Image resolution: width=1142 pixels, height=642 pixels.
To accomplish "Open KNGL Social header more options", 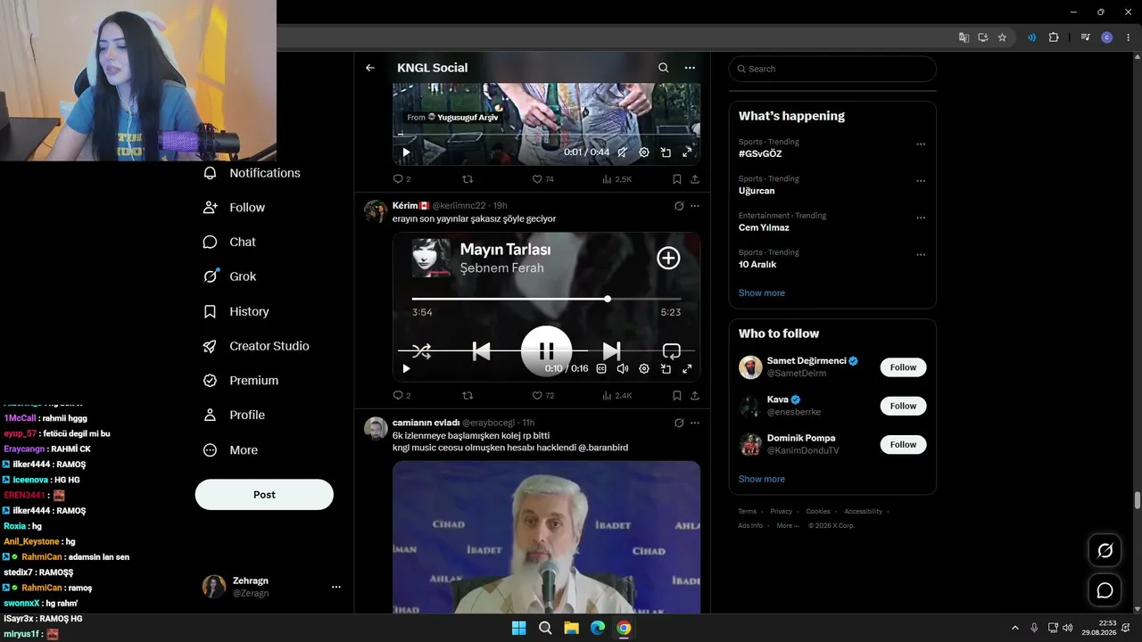I will [x=690, y=68].
